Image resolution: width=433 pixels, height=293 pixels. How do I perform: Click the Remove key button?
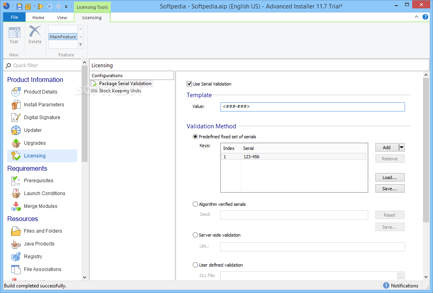390,159
